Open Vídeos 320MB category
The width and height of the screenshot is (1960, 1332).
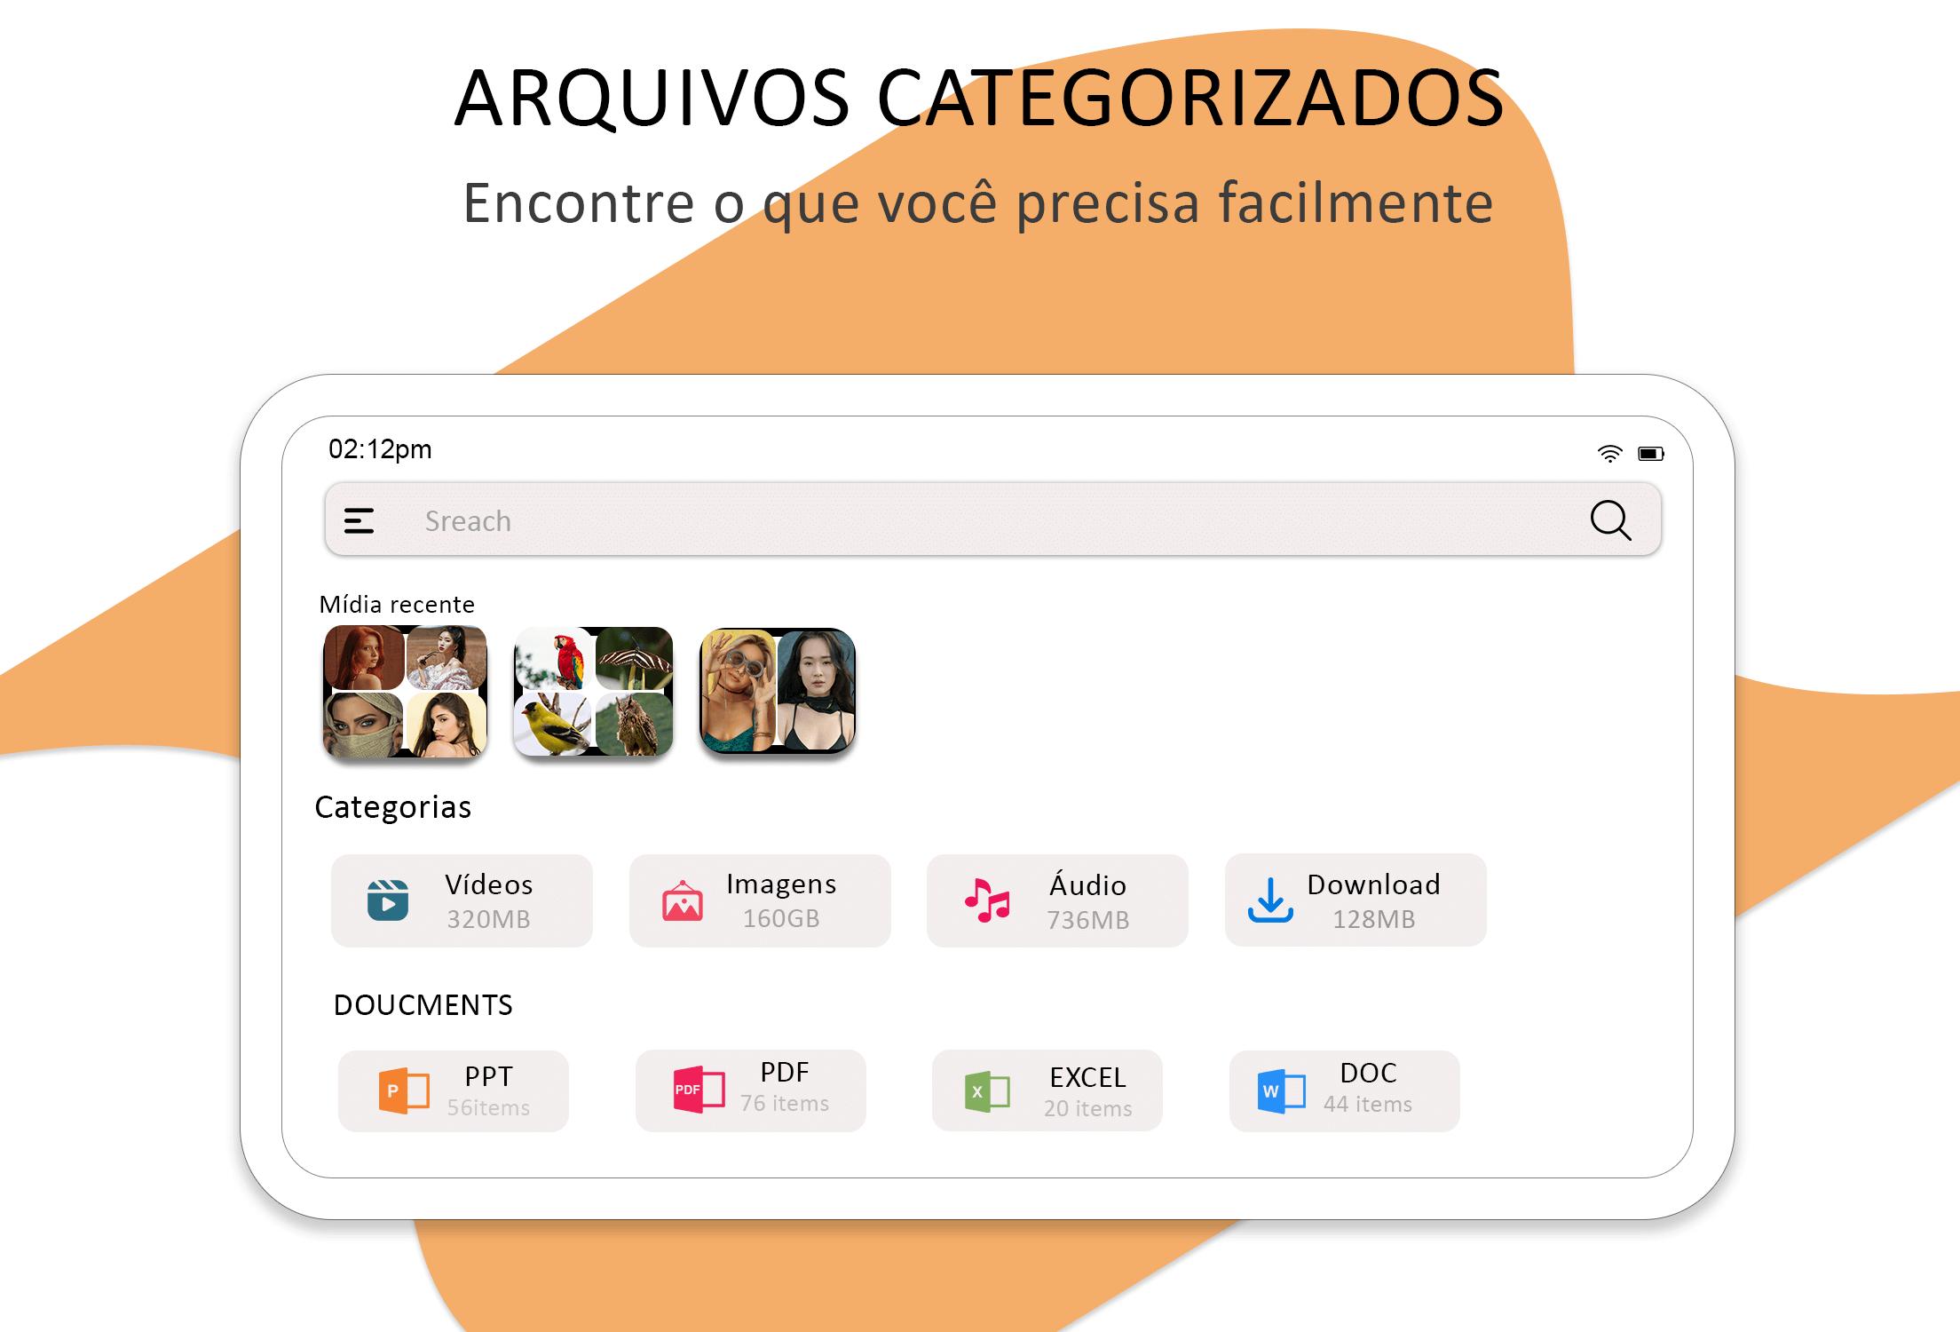coord(462,900)
